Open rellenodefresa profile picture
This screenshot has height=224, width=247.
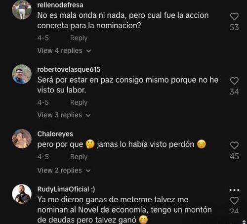coord(22,9)
